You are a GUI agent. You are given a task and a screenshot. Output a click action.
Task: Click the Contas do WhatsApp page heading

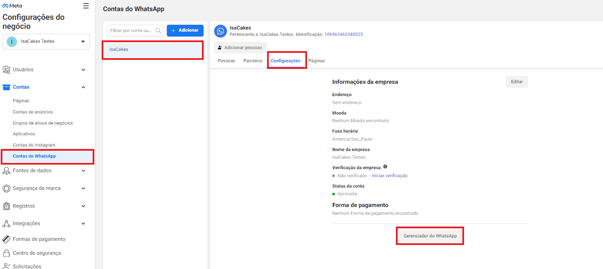(134, 9)
